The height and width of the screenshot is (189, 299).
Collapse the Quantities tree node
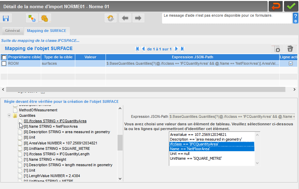click(x=9, y=115)
